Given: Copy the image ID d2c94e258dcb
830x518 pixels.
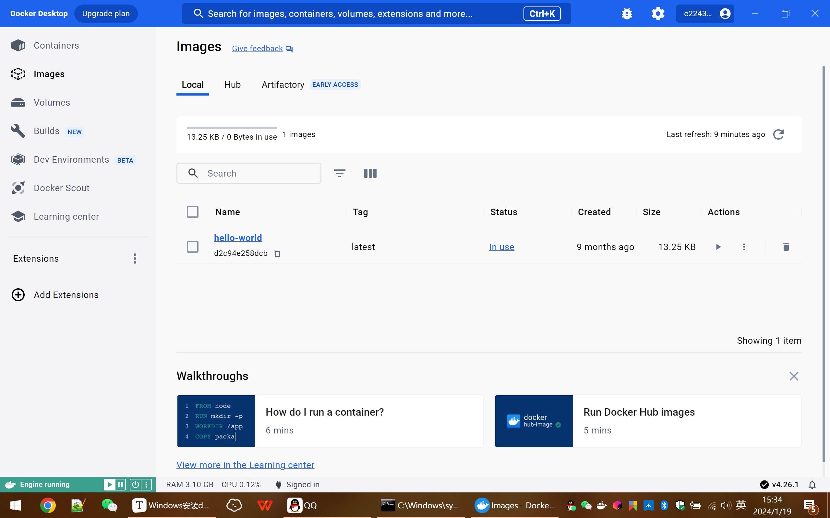Looking at the screenshot, I should [x=277, y=254].
